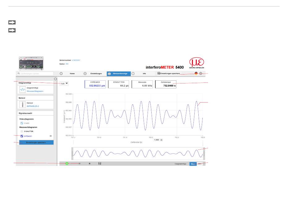This screenshot has width=294, height=203.
Task: Click inside the overview waveform strip
Action: tap(138, 154)
